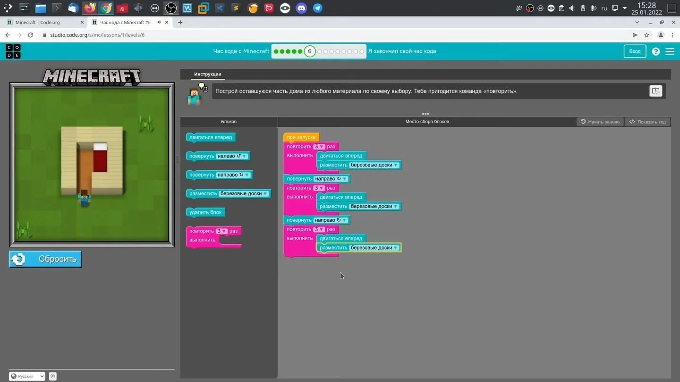Click the lightbulb hint icon above Steve
The height and width of the screenshot is (382, 680).
202,86
